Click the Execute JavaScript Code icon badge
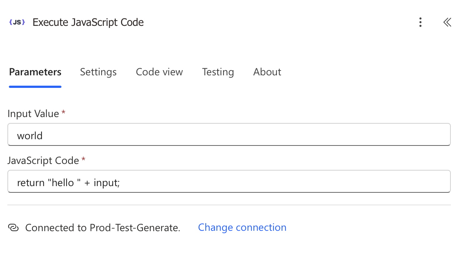This screenshot has height=257, width=456. (x=17, y=22)
